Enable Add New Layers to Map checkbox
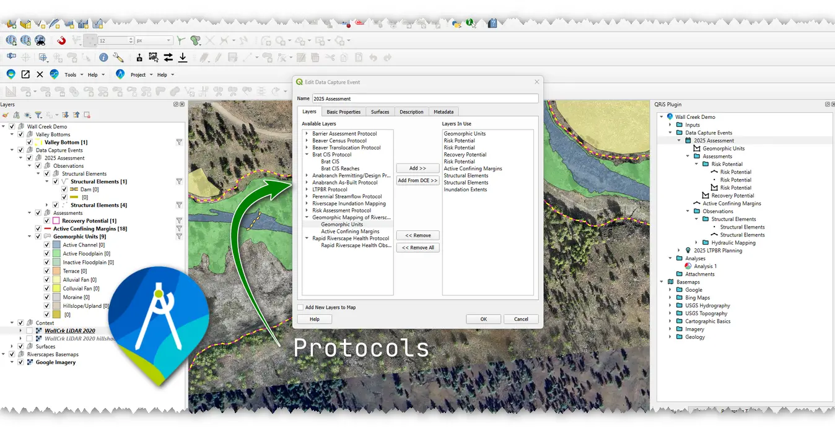The image size is (835, 431). [300, 307]
